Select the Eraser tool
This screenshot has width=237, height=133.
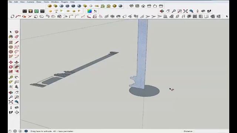click(17, 37)
